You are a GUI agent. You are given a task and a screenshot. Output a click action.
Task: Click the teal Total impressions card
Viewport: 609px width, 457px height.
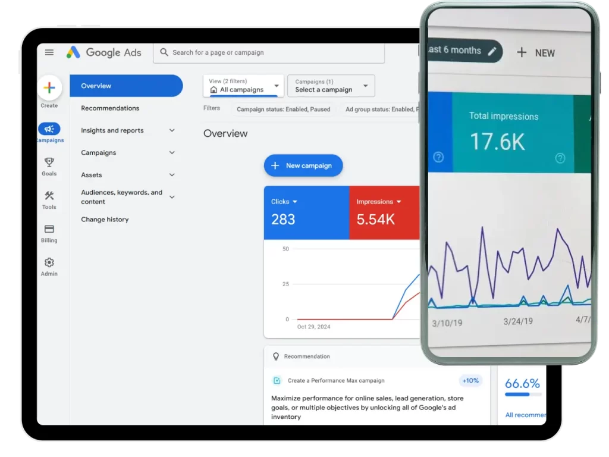[x=513, y=133]
